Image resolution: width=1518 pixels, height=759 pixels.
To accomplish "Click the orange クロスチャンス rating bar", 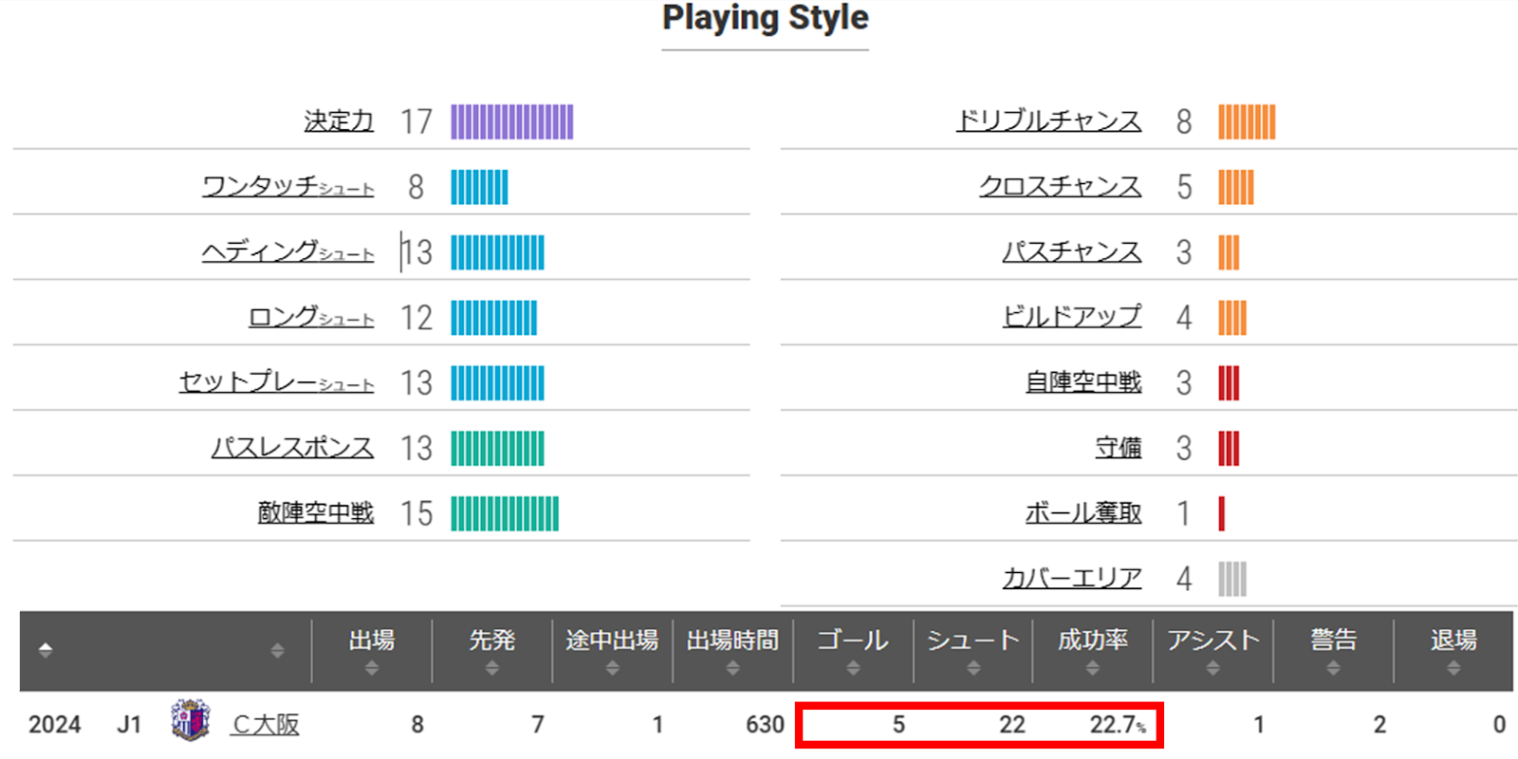I will tap(1235, 188).
